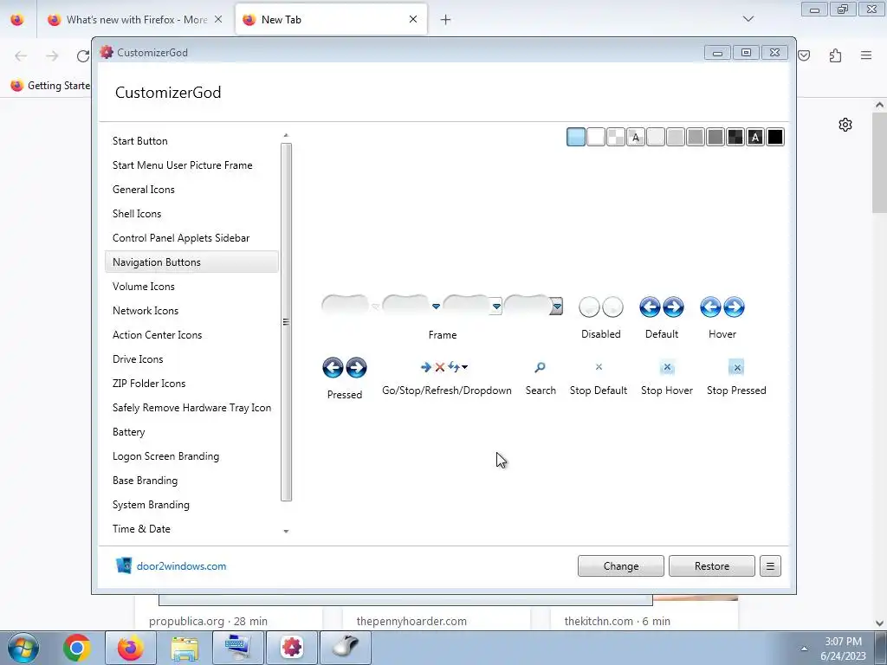This screenshot has height=665, width=887.
Task: Click the category list scroll-up arrow
Action: click(x=286, y=135)
